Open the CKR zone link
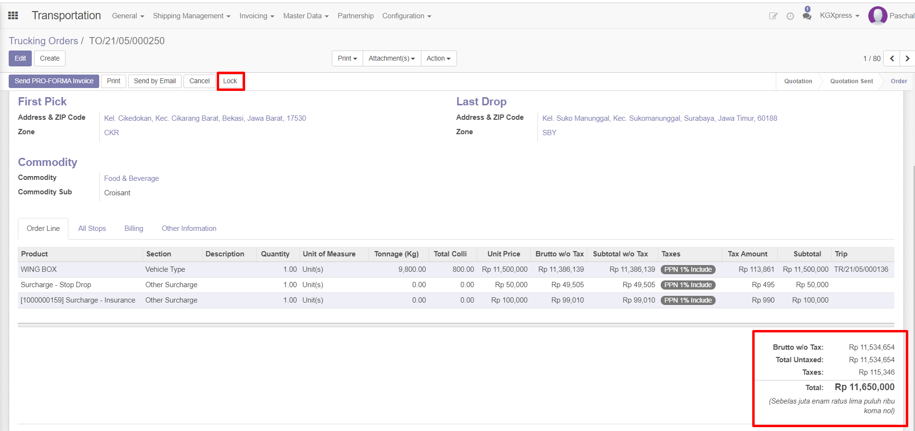The width and height of the screenshot is (915, 431). click(112, 133)
